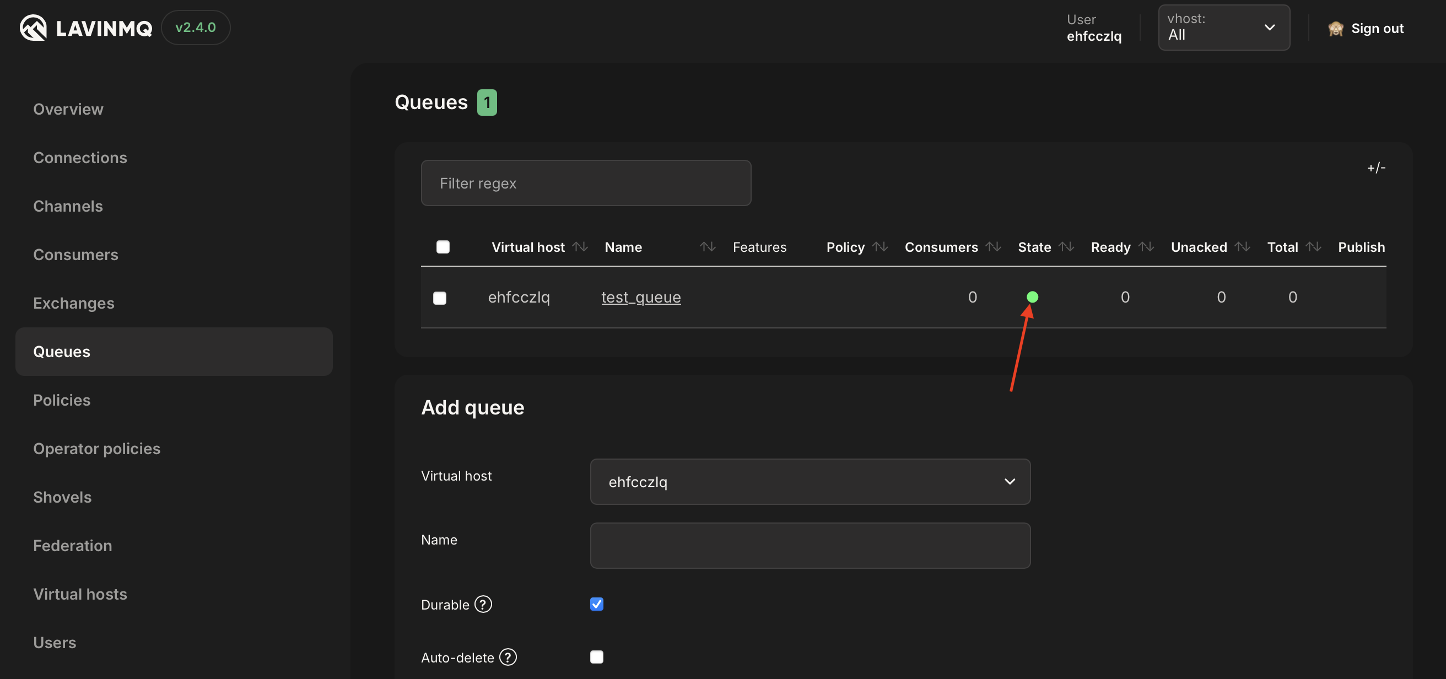This screenshot has width=1446, height=679.
Task: Go to Users page
Action: pyautogui.click(x=55, y=643)
